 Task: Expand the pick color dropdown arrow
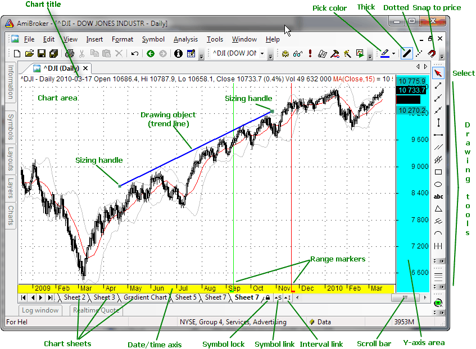[394, 54]
